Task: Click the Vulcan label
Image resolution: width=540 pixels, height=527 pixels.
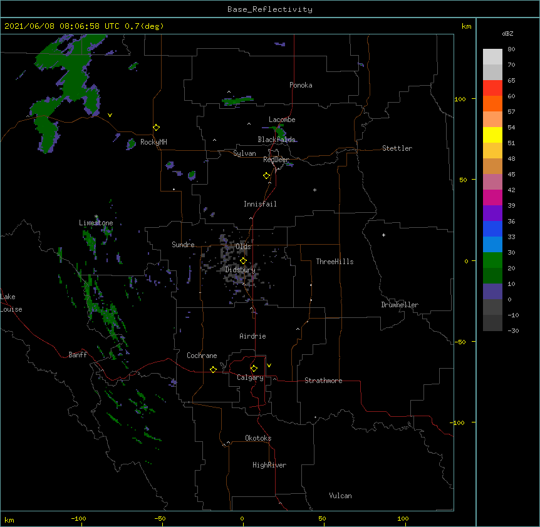Action: coord(340,496)
